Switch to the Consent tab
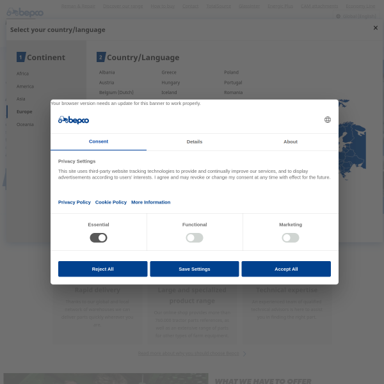 point(99,141)
